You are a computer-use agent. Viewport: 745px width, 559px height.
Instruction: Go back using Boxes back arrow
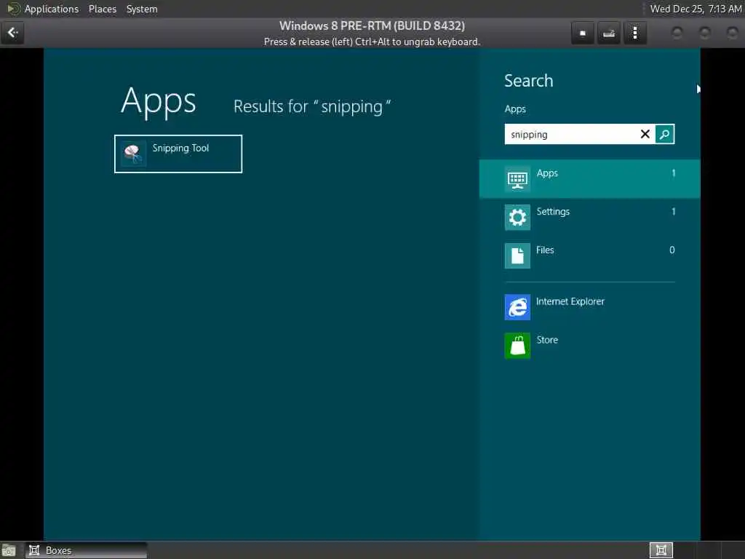click(x=12, y=33)
